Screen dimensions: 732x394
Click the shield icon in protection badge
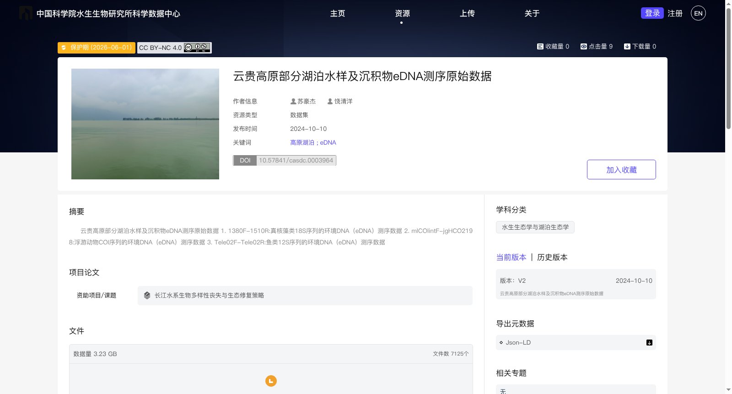pyautogui.click(x=64, y=48)
